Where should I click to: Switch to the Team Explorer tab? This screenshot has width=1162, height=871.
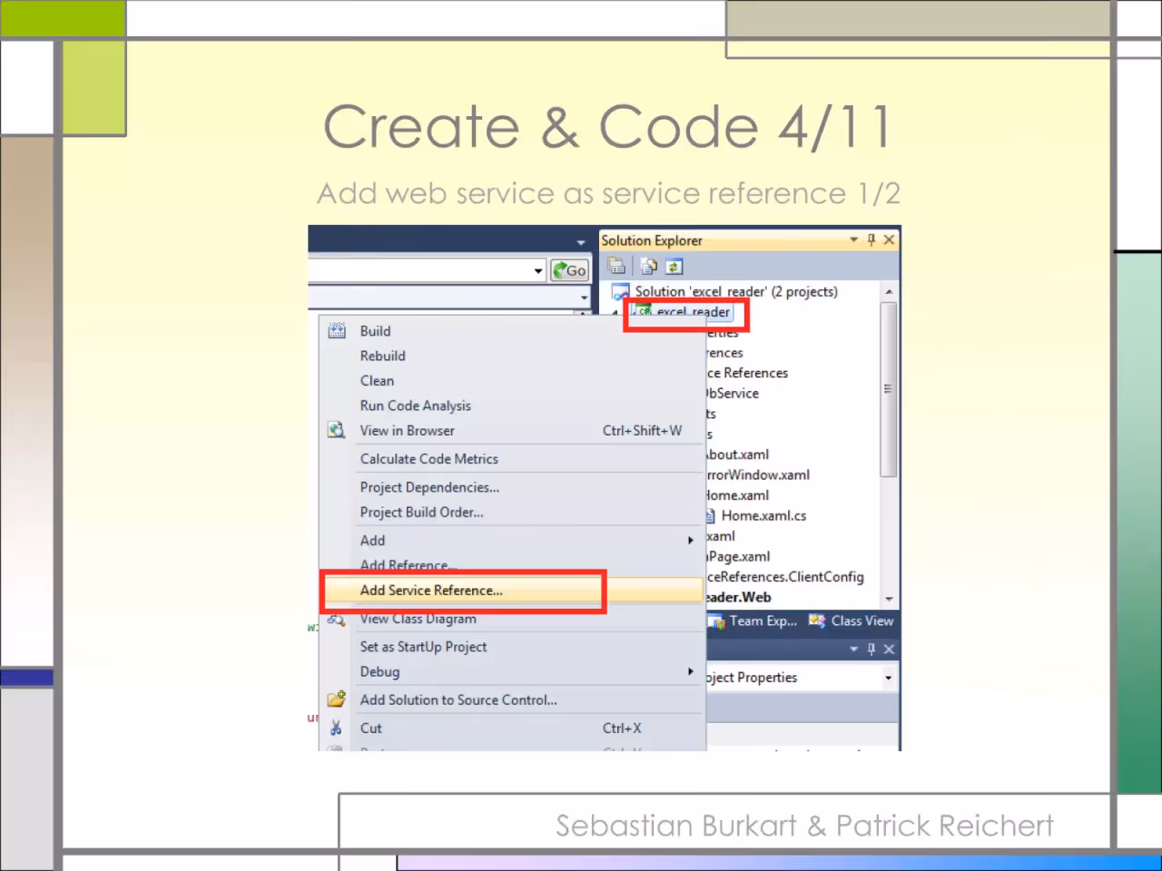click(x=754, y=621)
